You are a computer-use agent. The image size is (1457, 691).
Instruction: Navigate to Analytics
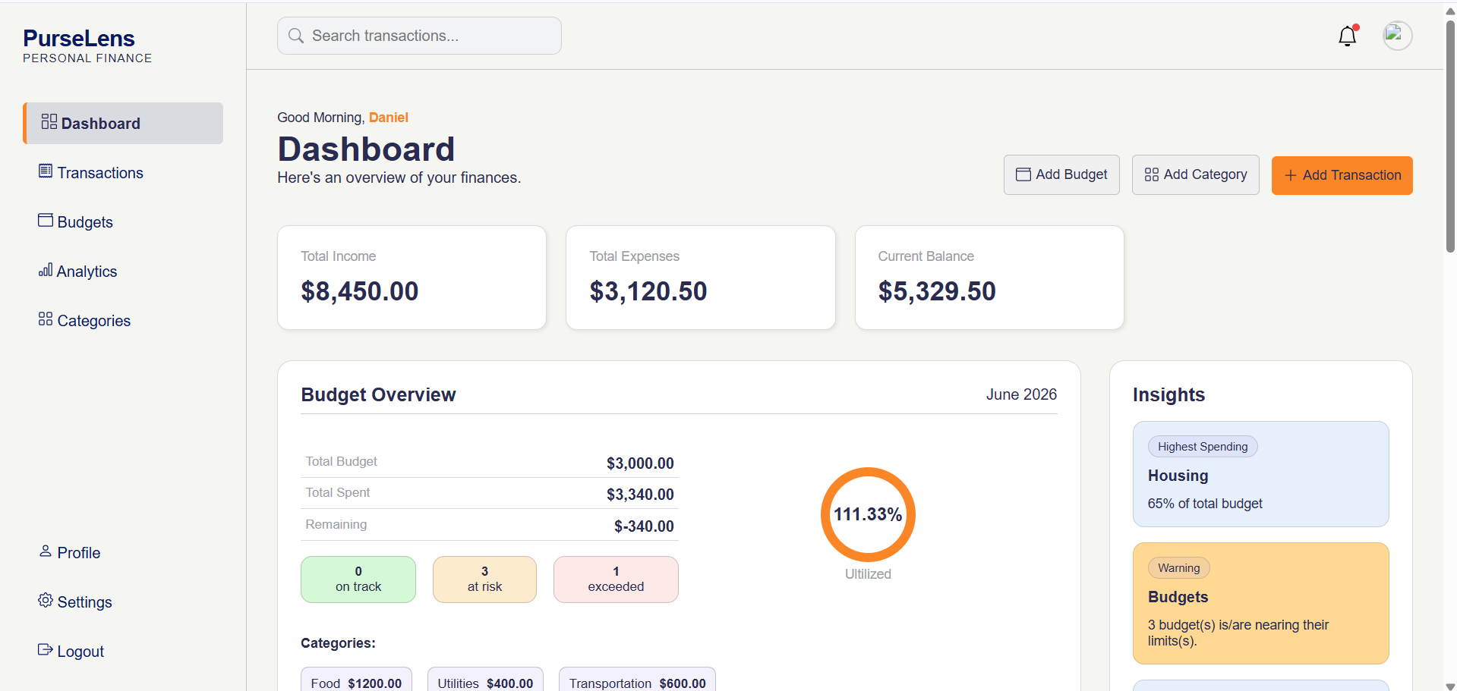tap(123, 272)
